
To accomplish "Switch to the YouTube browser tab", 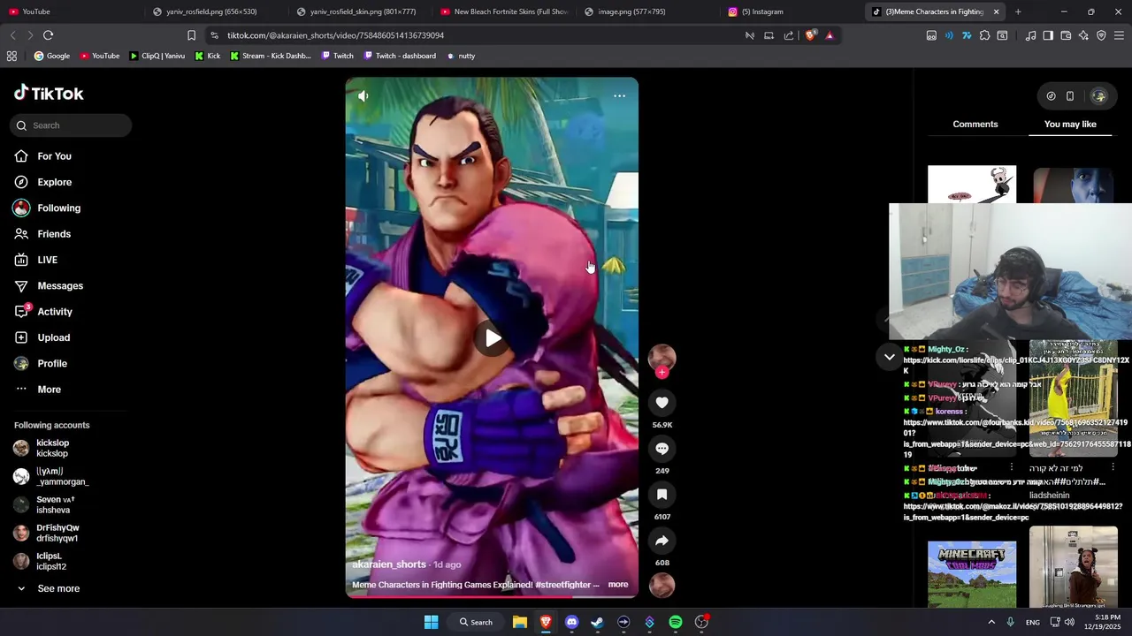I will 71,11.
